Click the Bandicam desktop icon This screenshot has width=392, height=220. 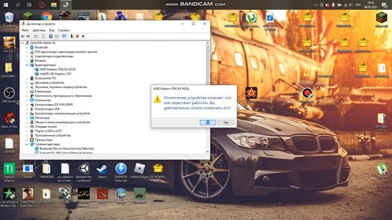tap(307, 95)
